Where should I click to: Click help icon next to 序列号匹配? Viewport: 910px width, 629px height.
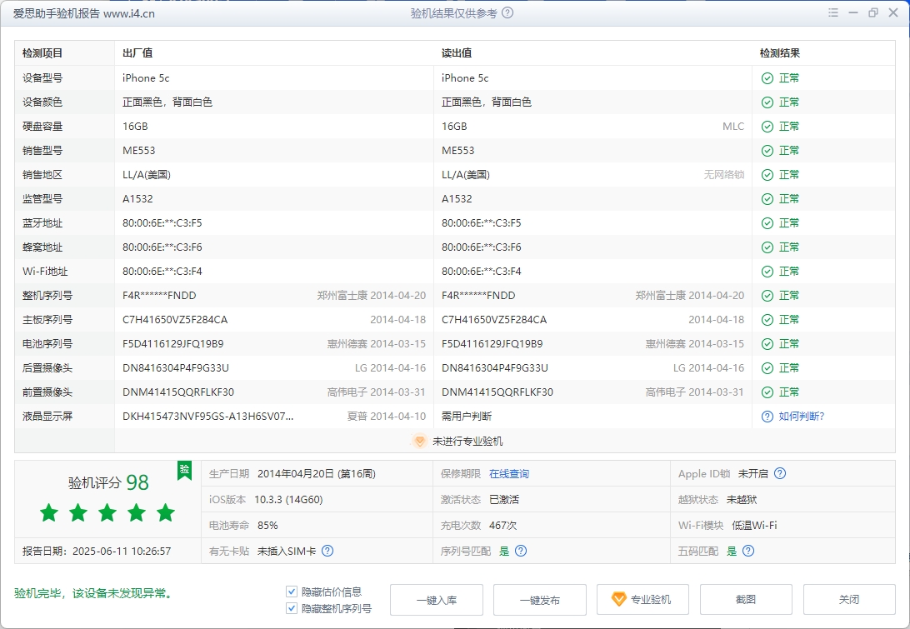tap(521, 551)
